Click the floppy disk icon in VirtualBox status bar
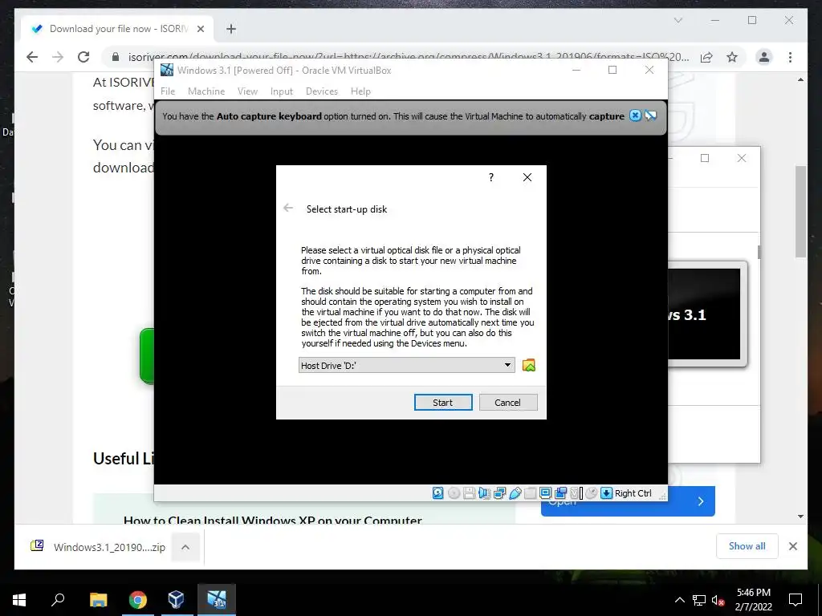The width and height of the screenshot is (822, 616). point(469,493)
